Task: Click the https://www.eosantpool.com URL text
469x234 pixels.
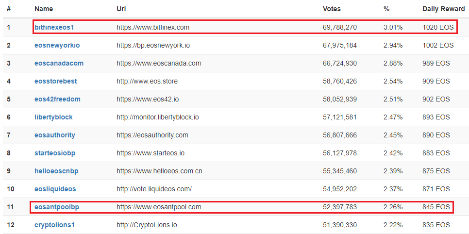Action: (159, 207)
